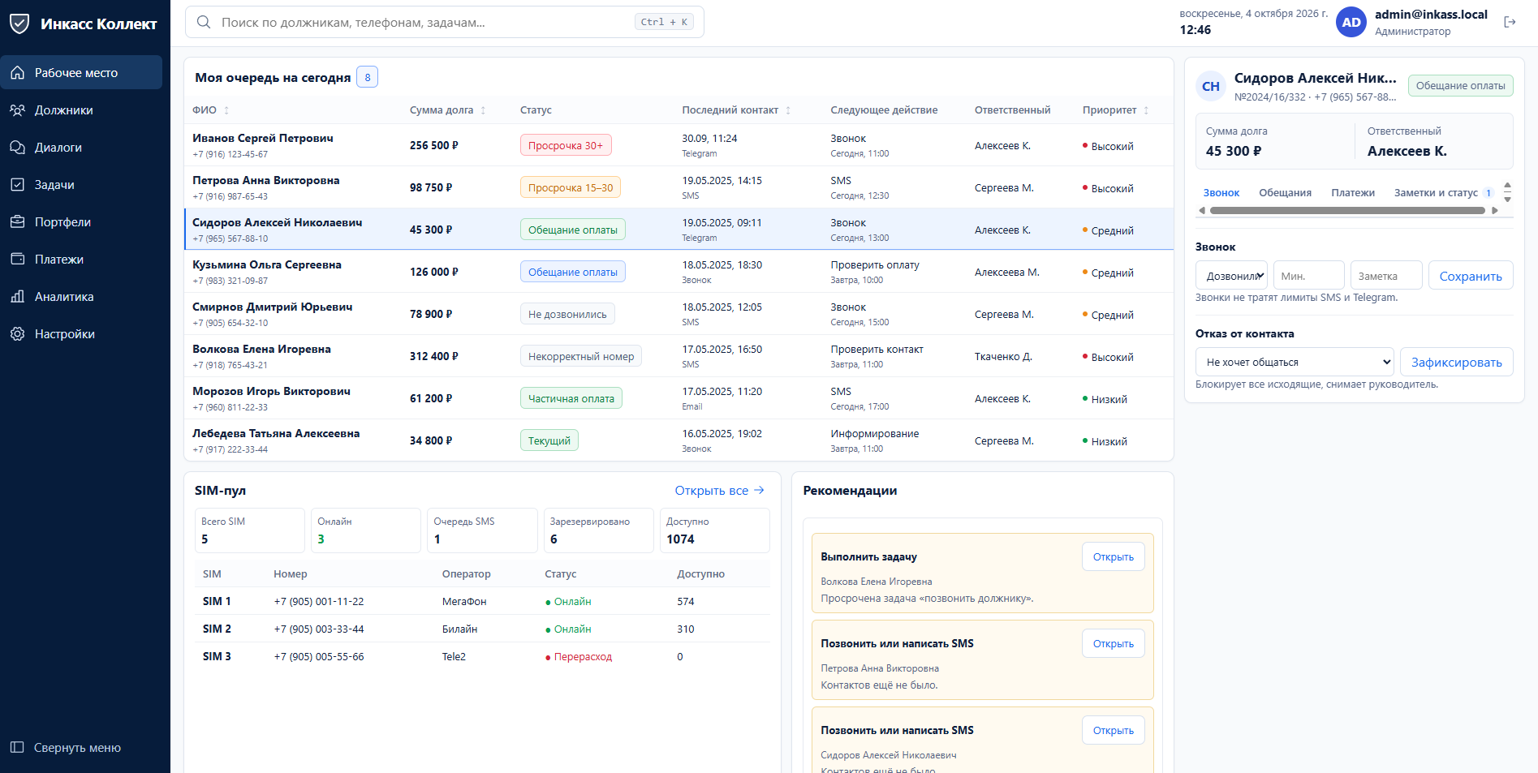The height and width of the screenshot is (773, 1538).
Task: Sort by Сумма долга column arrows
Action: click(483, 110)
